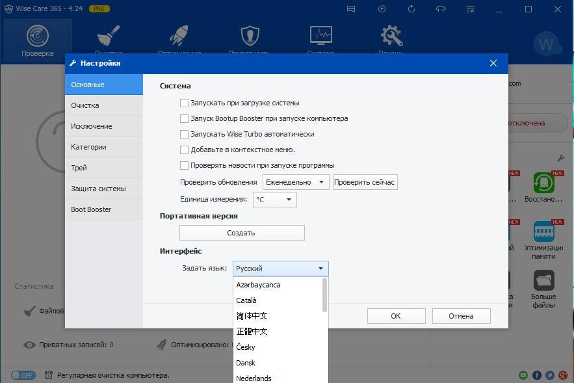574x383 pixels.
Task: Click the PRO badge in title bar
Action: point(99,9)
